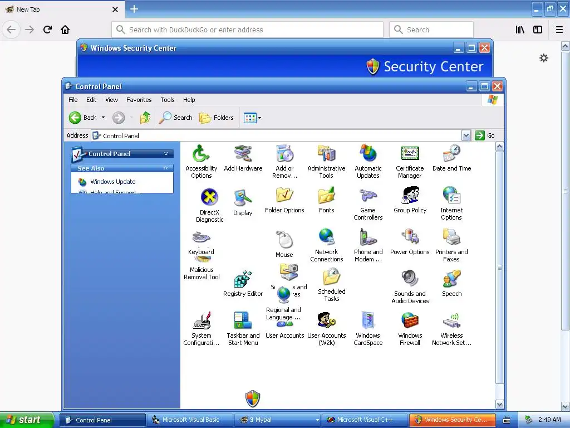Open Automatic Updates icon

(368, 161)
